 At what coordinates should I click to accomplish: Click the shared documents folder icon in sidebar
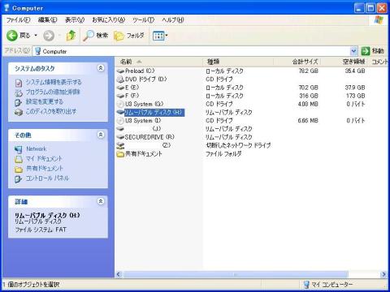pyautogui.click(x=19, y=170)
